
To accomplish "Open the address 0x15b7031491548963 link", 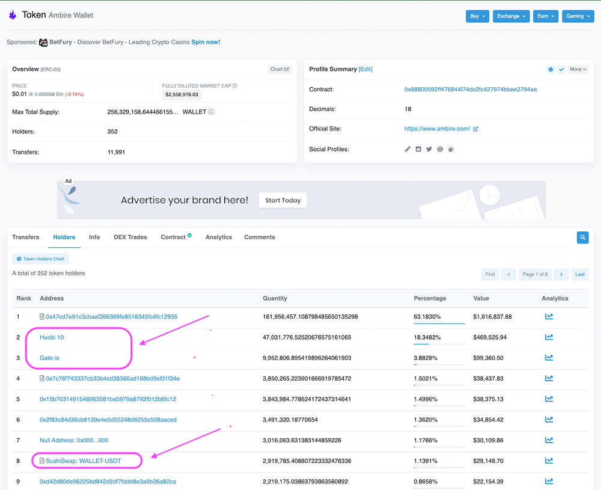I will [108, 399].
